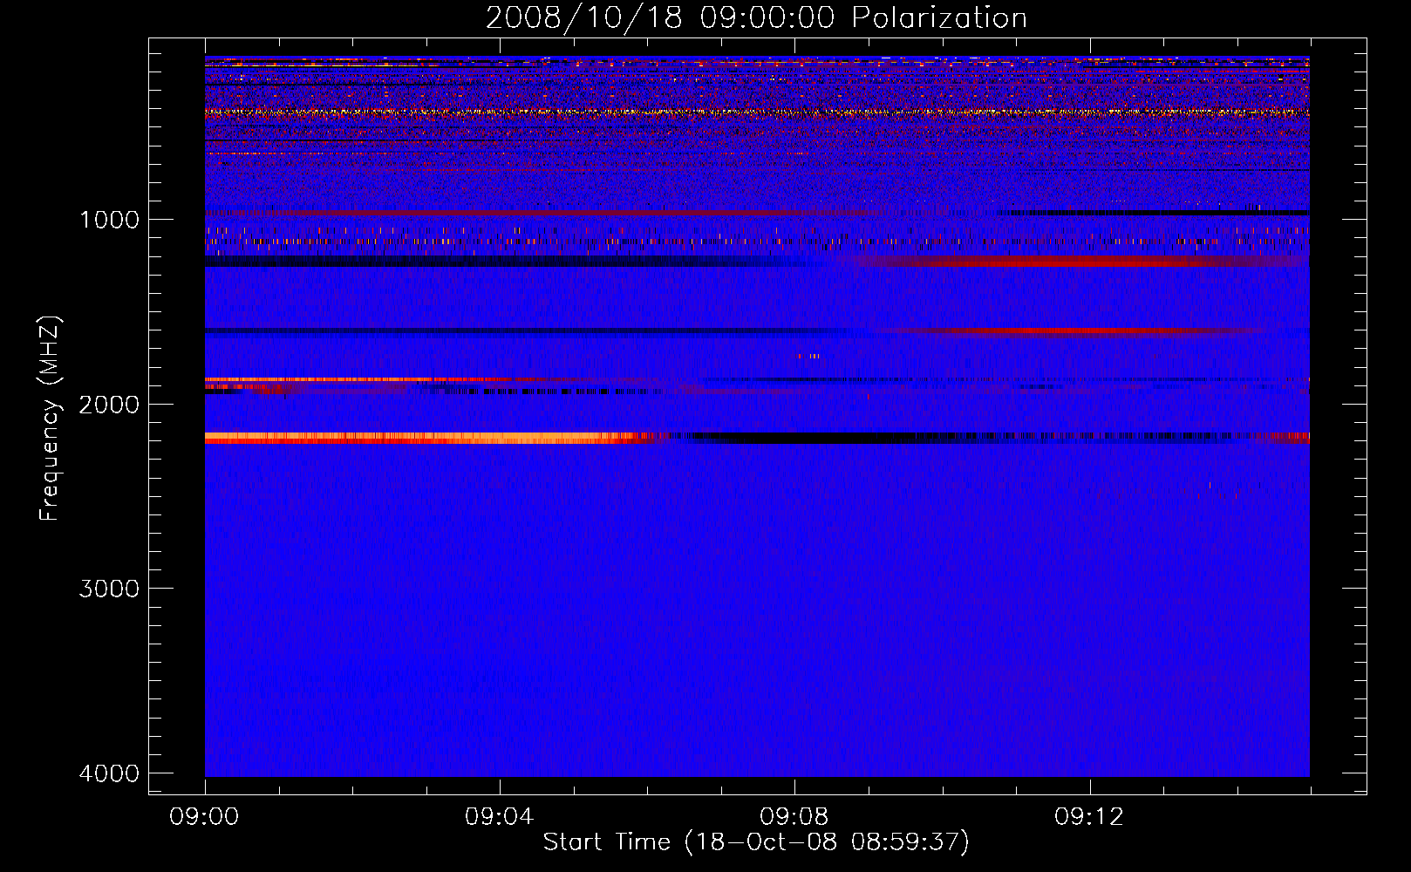Click the 'Frequency (MHZ)' axis label
Viewport: 1411px width, 872px height.
click(x=50, y=419)
